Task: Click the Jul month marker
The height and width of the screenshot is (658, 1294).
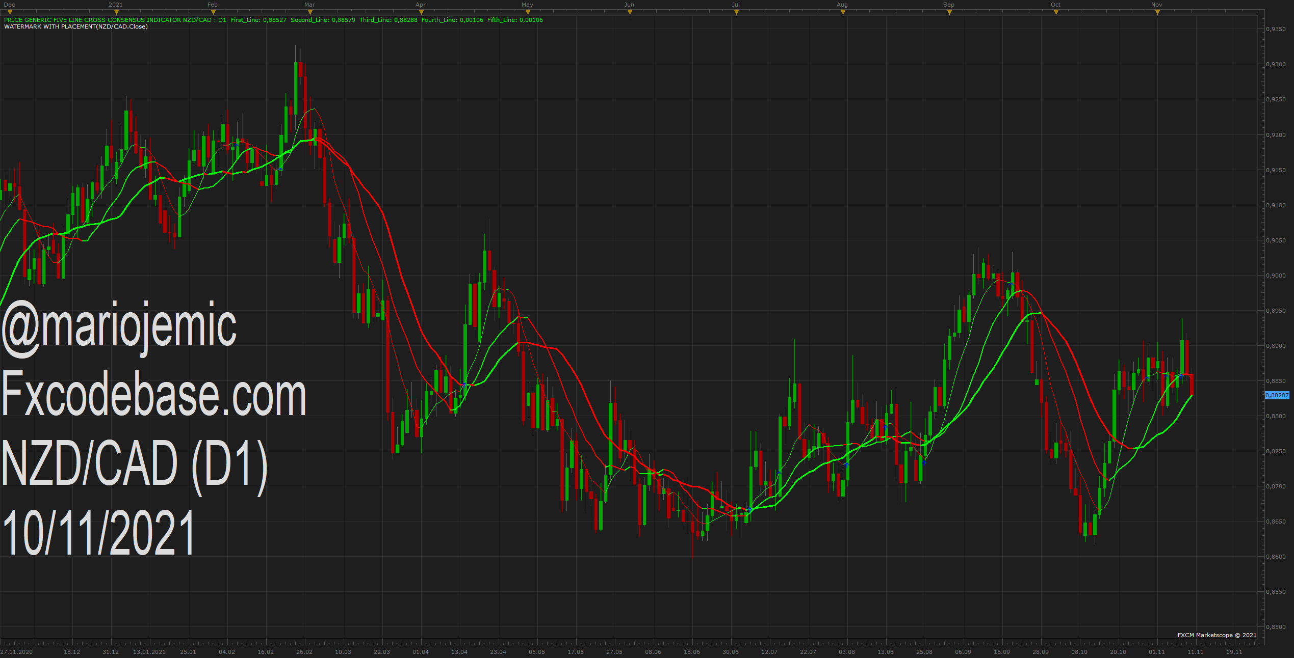Action: [x=736, y=12]
